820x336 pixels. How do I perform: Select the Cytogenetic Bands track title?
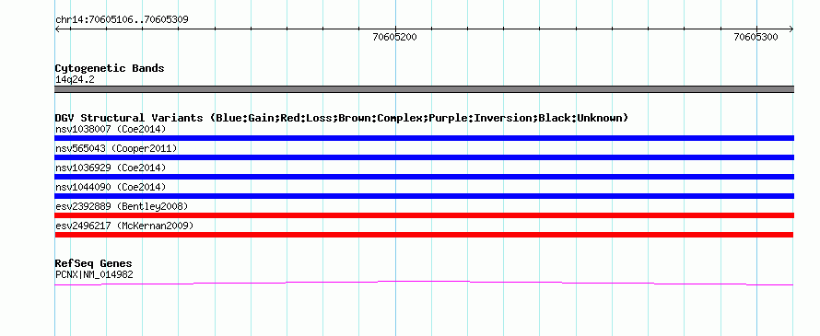pyautogui.click(x=110, y=68)
